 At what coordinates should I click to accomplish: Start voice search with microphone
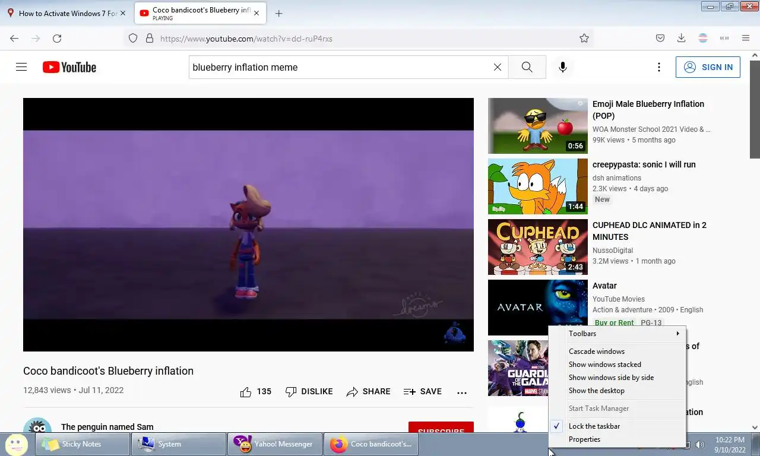click(x=563, y=67)
